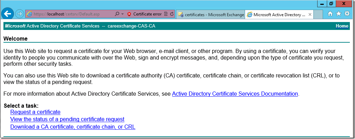Image resolution: width=355 pixels, height=139 pixels.
Task: Click the browser Forward arrow button
Action: 20,14
